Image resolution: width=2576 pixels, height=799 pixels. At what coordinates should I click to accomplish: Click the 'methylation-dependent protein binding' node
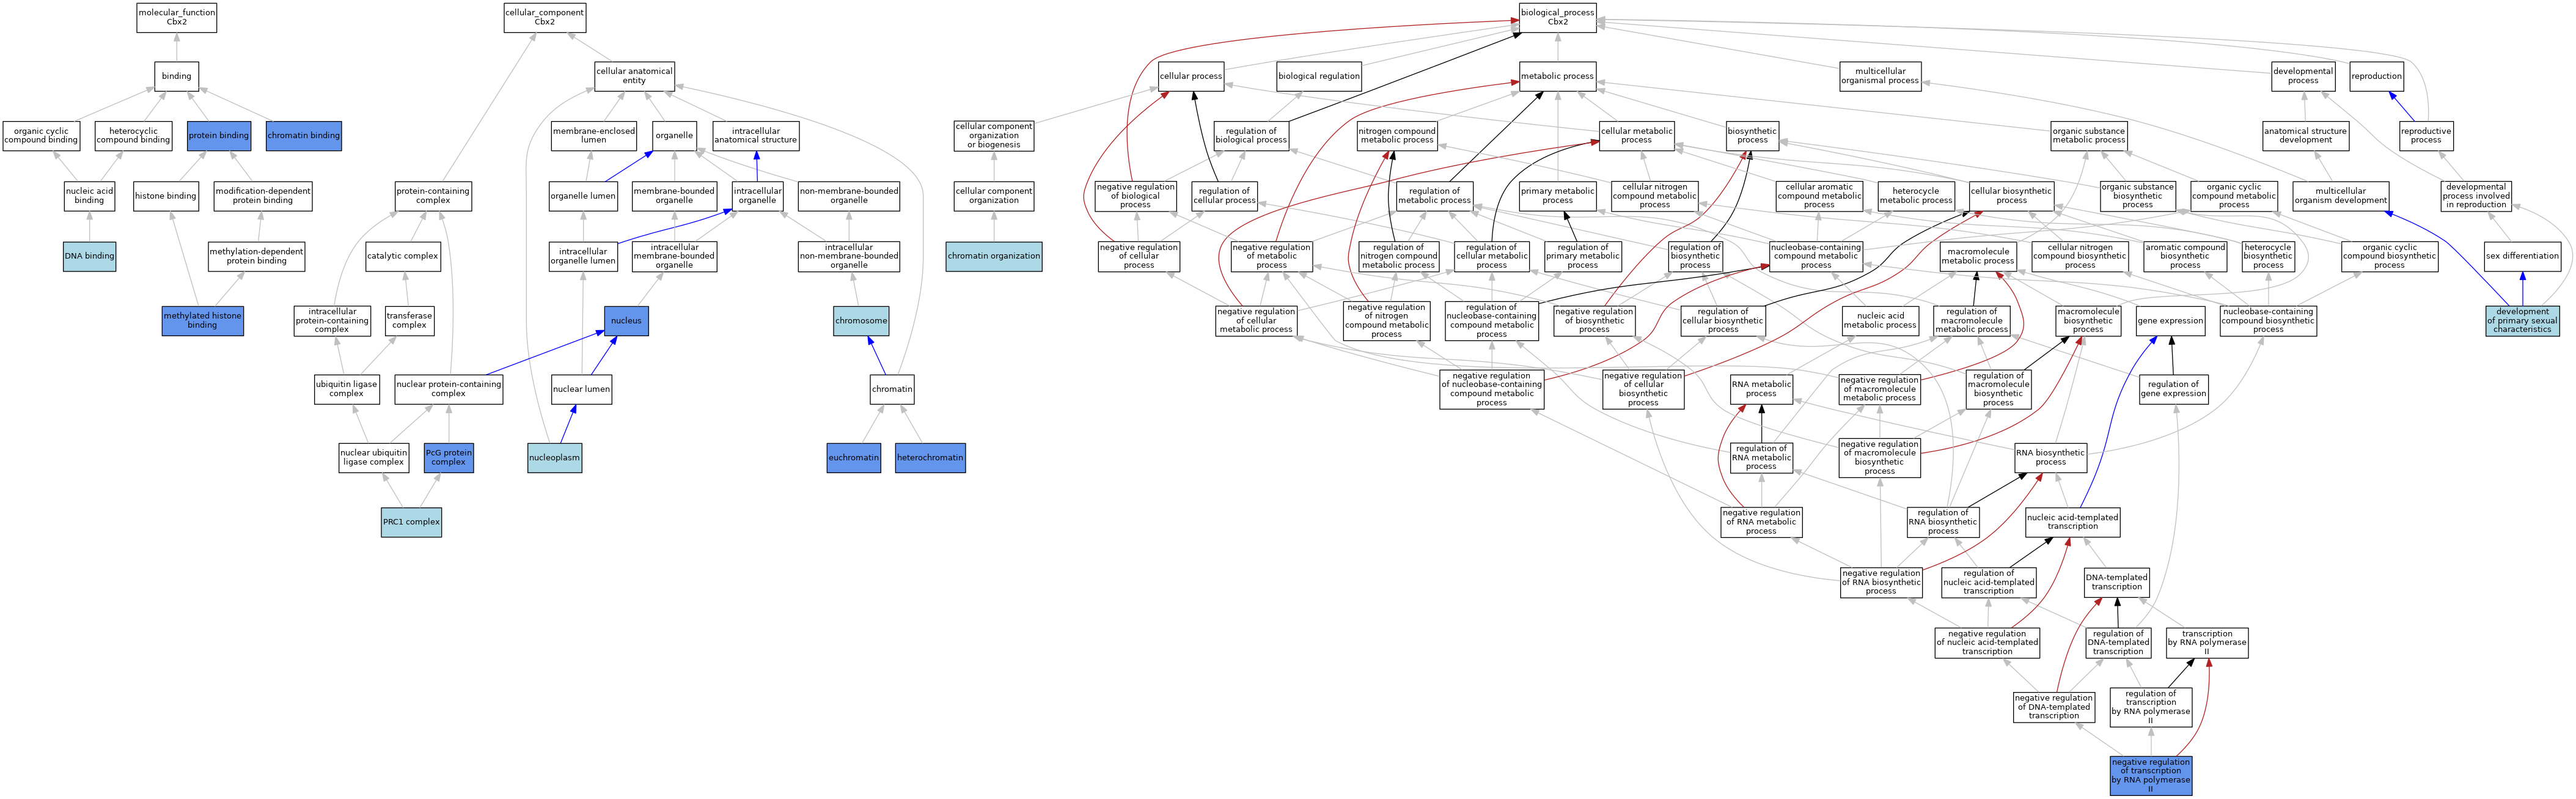(257, 256)
